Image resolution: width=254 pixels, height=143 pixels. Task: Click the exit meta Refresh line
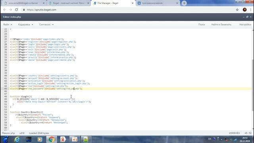tap(54, 102)
